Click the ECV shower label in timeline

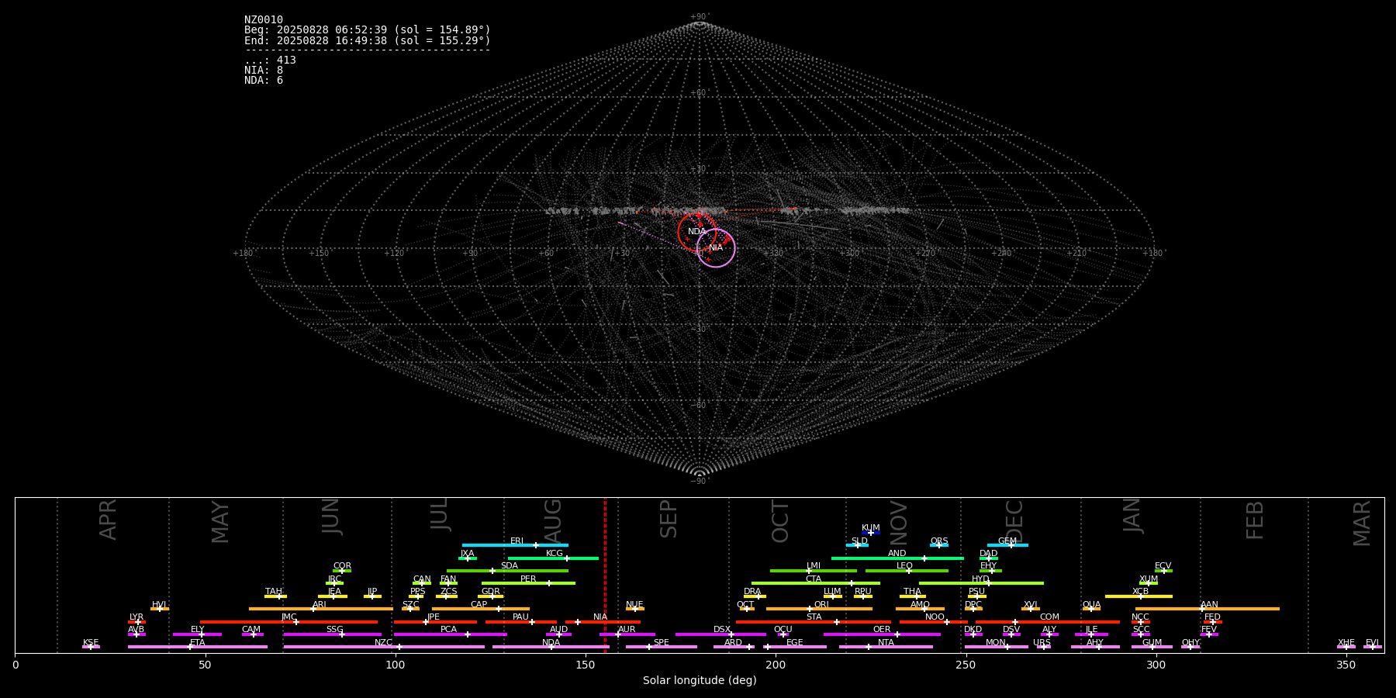1163,566
